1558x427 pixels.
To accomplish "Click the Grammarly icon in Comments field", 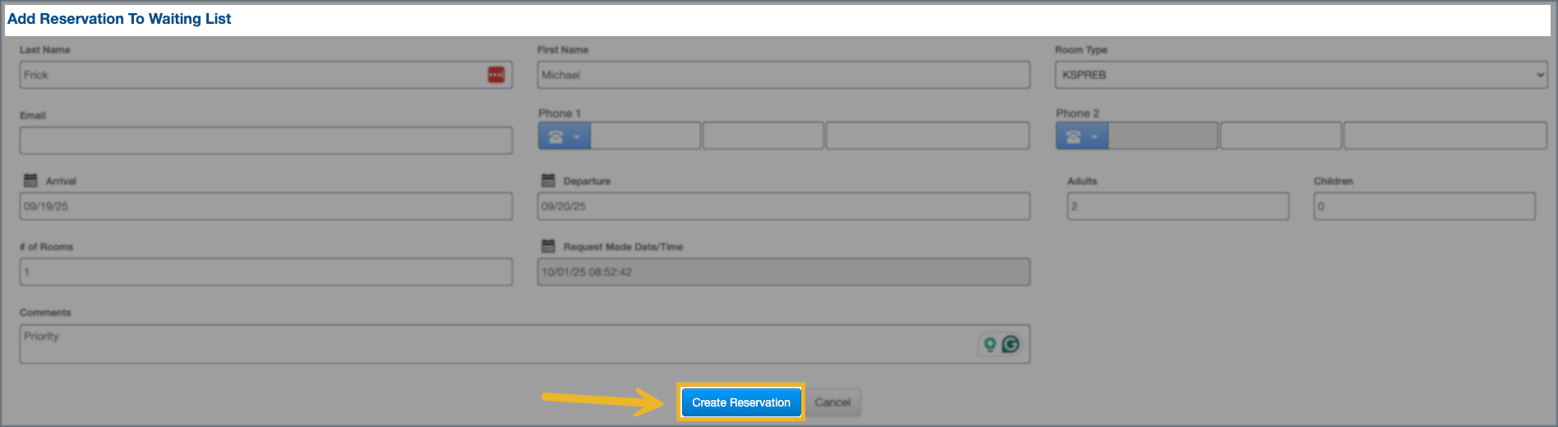I will [x=1011, y=344].
